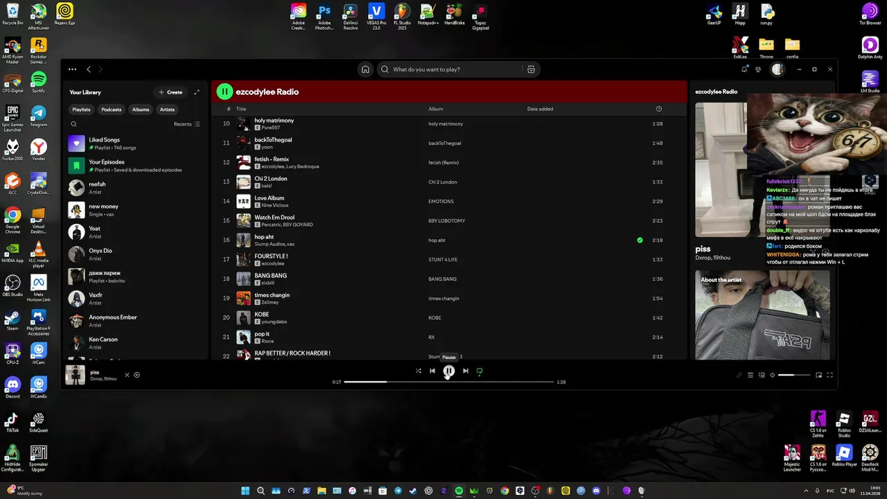
Task: Open artist link 'Nine Vicious'
Action: click(x=276, y=205)
